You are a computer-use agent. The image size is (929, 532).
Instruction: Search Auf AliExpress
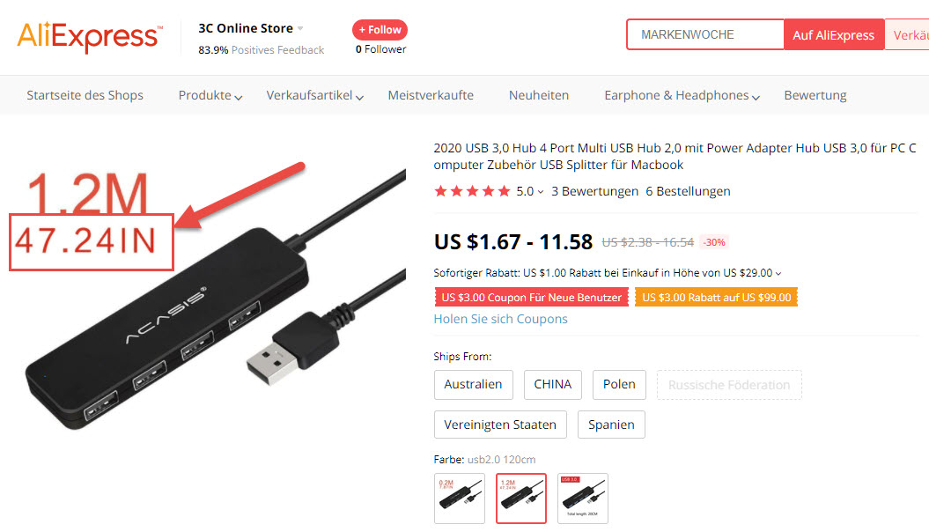pos(834,35)
